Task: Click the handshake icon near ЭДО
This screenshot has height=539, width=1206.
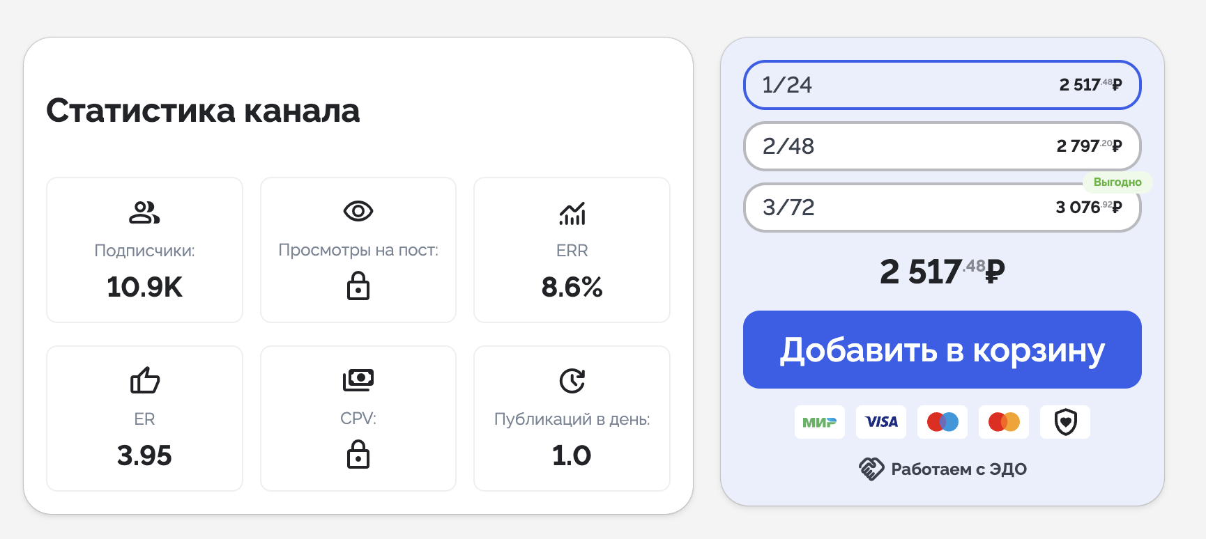Action: pyautogui.click(x=871, y=469)
